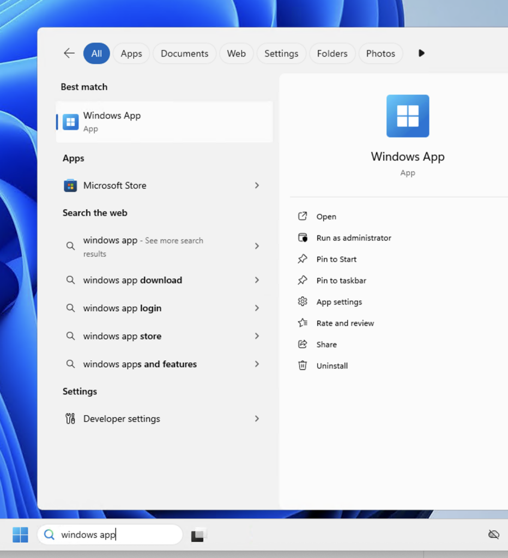Click the Task View icon on taskbar
508x558 pixels.
pos(198,536)
